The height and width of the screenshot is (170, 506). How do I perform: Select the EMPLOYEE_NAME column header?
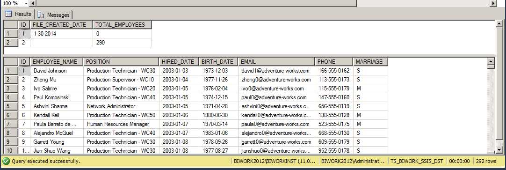click(x=57, y=62)
